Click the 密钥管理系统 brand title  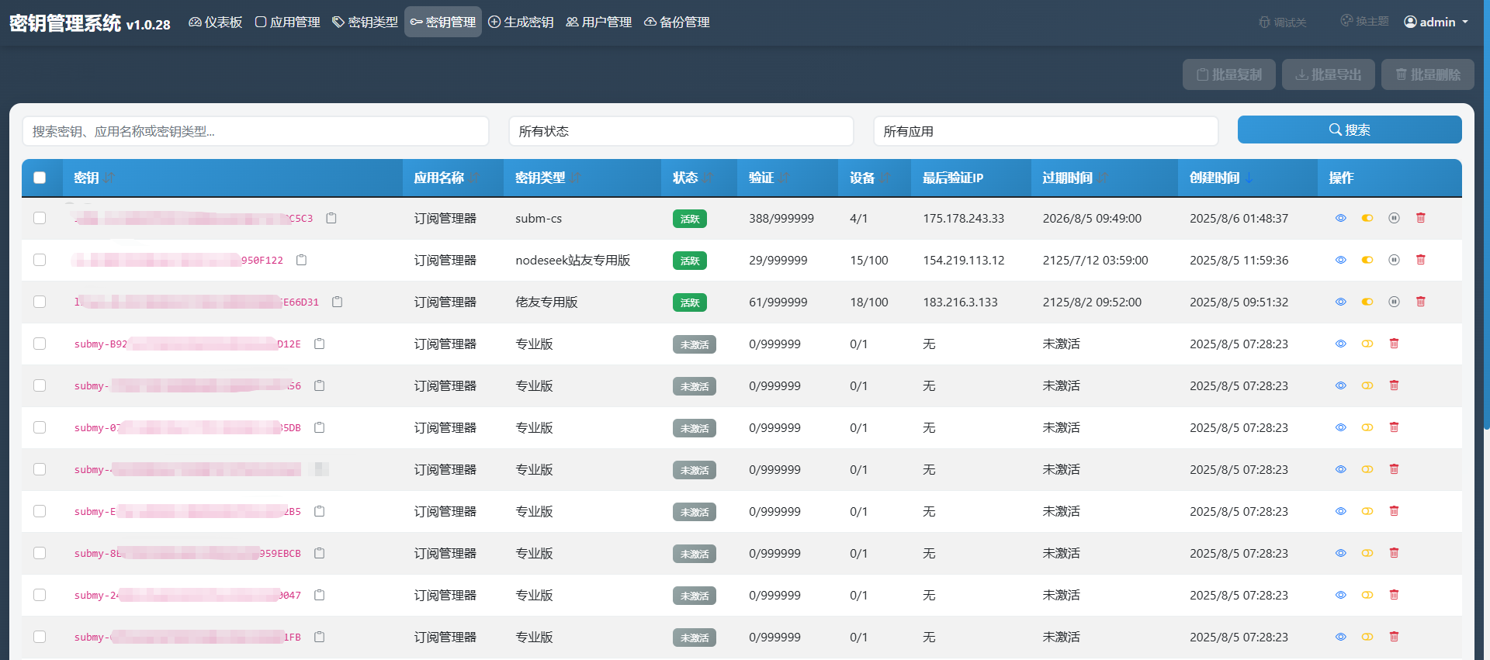tap(90, 23)
